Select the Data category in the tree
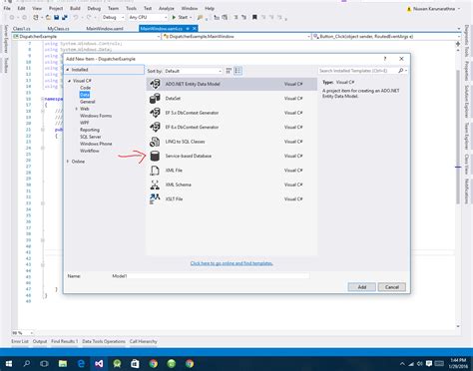Viewport: 473px width, 371px height. click(85, 95)
